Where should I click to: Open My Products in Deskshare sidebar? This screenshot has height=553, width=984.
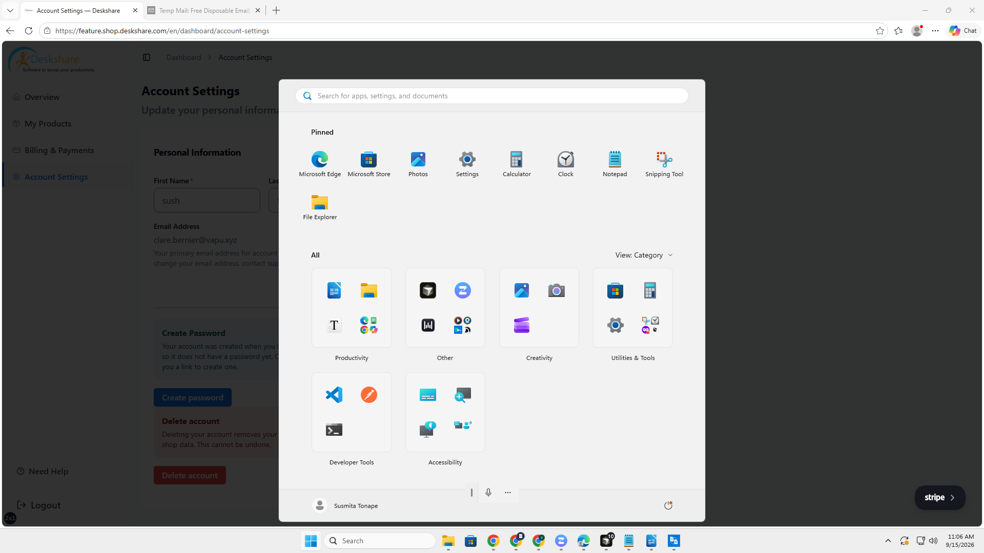pos(48,123)
